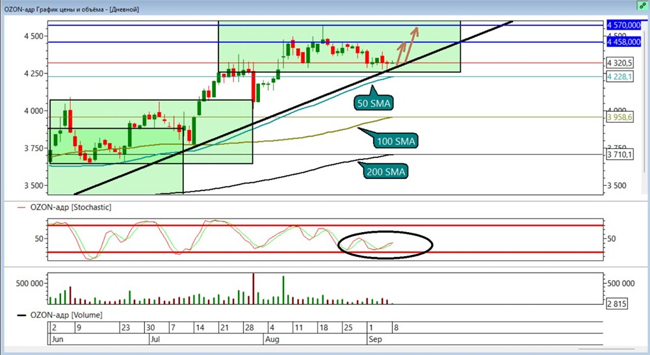Select the 4 458,000 price level label
Viewport: 650px width, 355px height.
(624, 42)
